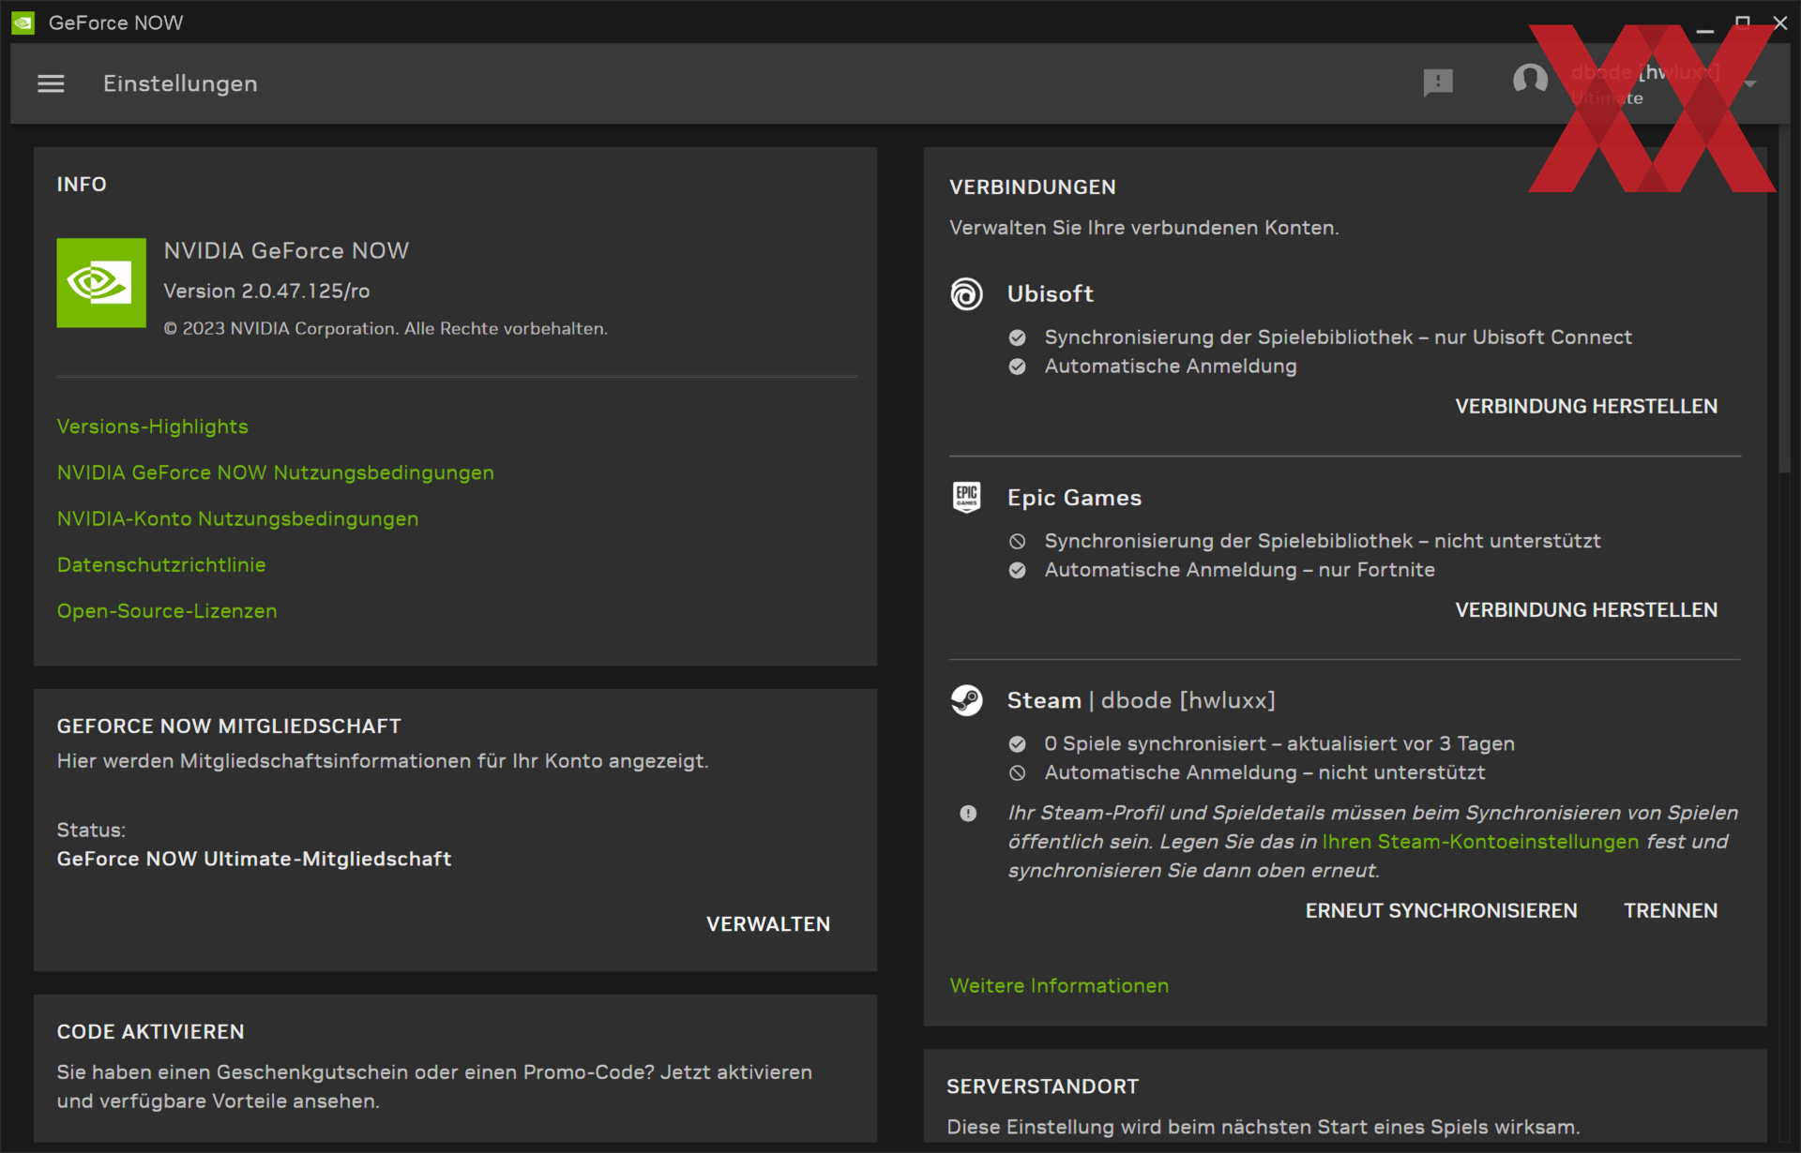Open the feedback message icon

tap(1437, 82)
